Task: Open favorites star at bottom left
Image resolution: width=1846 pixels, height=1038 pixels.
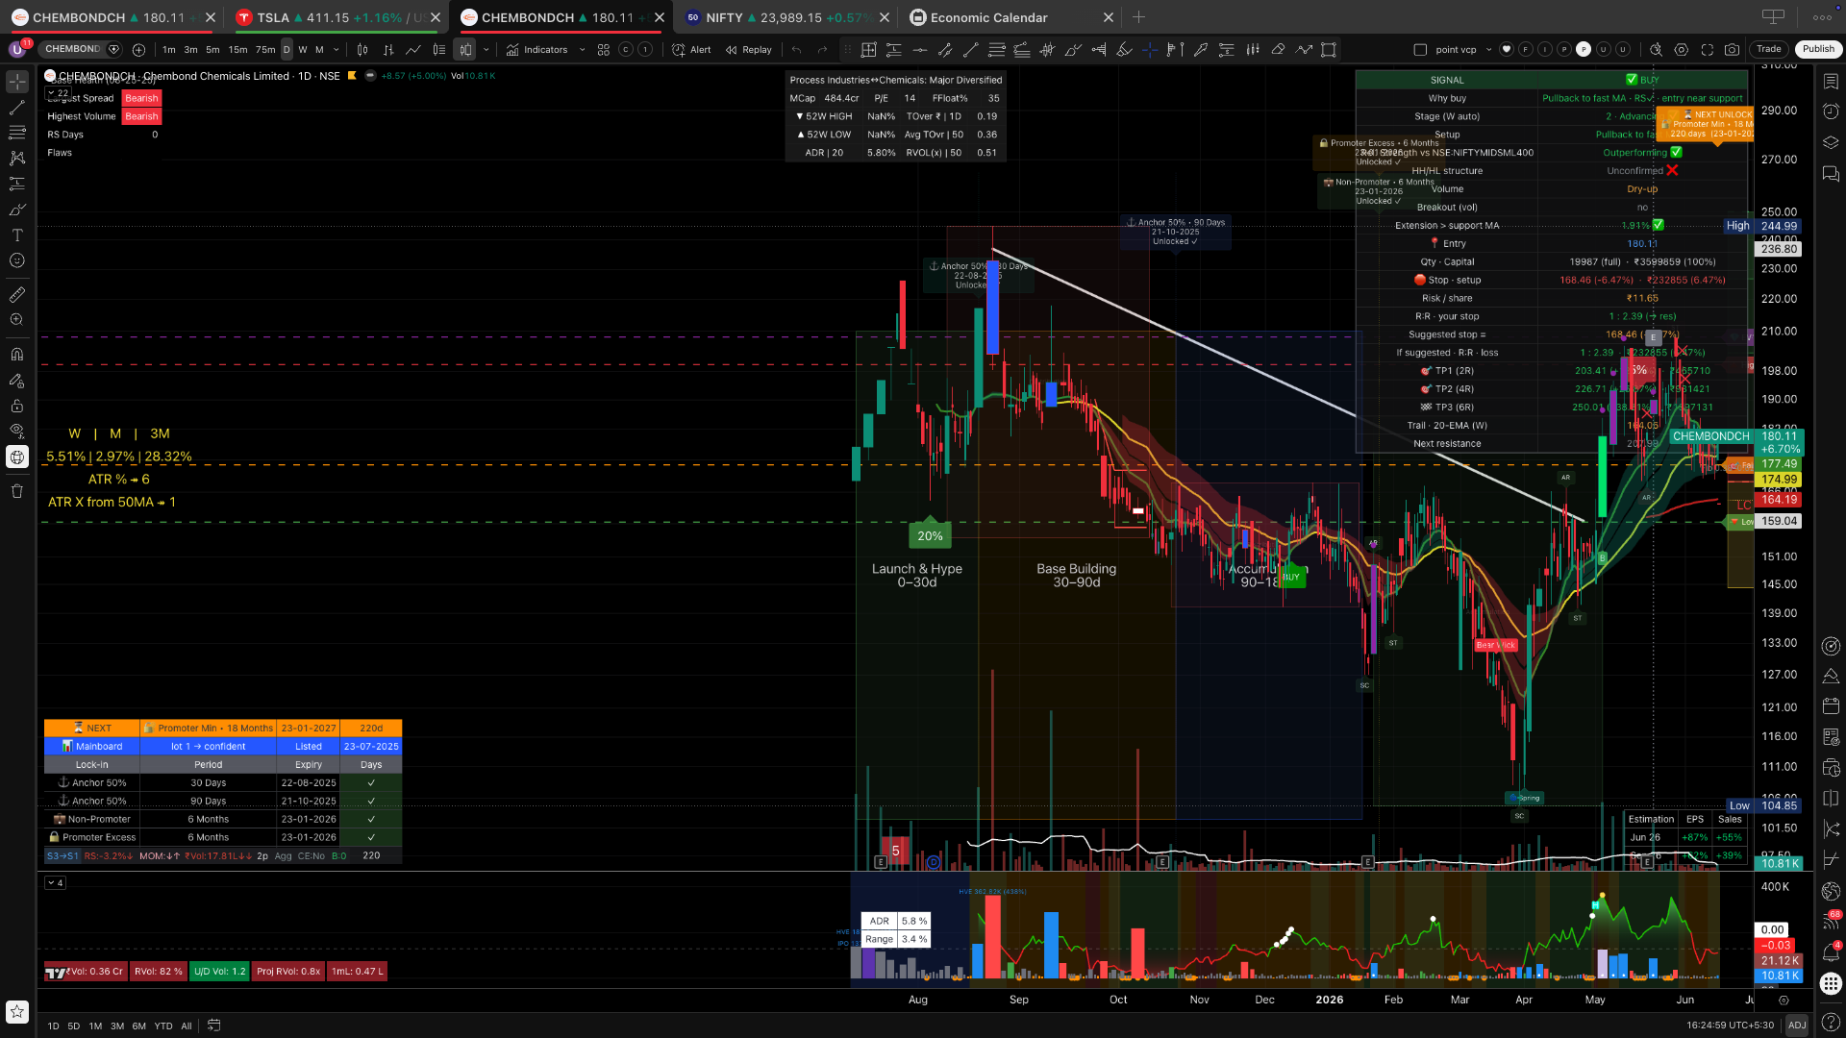Action: [x=17, y=1011]
